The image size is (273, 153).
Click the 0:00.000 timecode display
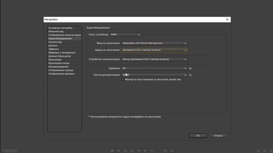tap(10, 150)
